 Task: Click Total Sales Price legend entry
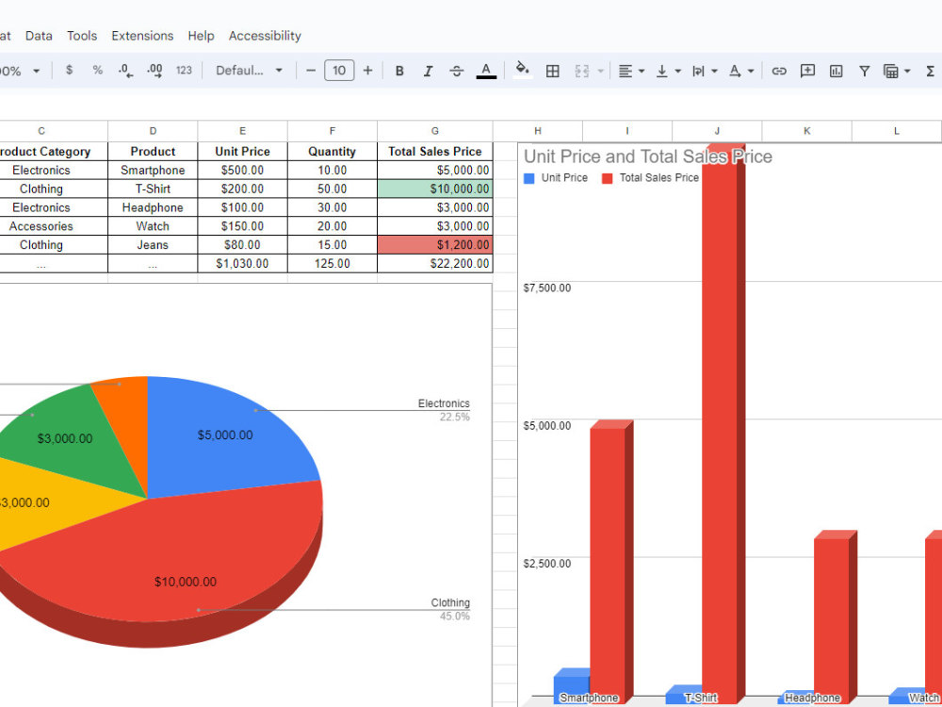[650, 178]
